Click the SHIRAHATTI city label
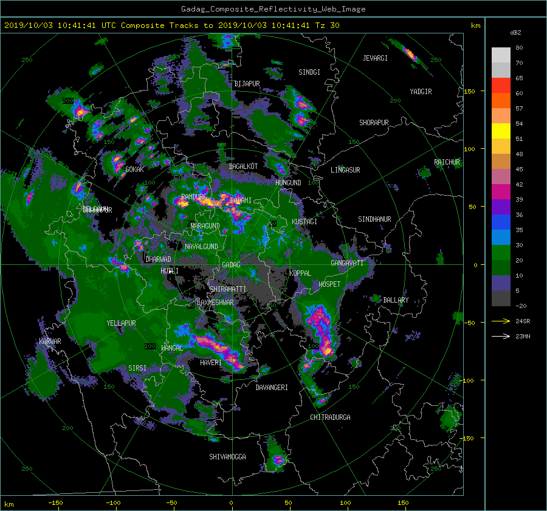The width and height of the screenshot is (547, 511). (x=228, y=289)
